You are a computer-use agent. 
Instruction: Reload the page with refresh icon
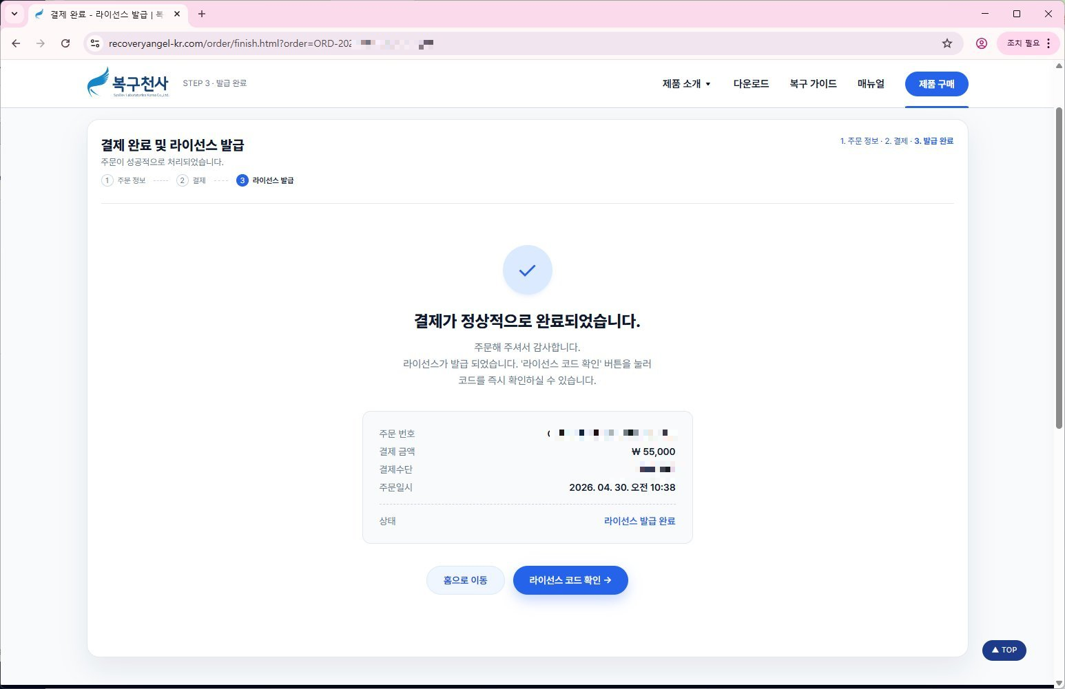tap(65, 43)
